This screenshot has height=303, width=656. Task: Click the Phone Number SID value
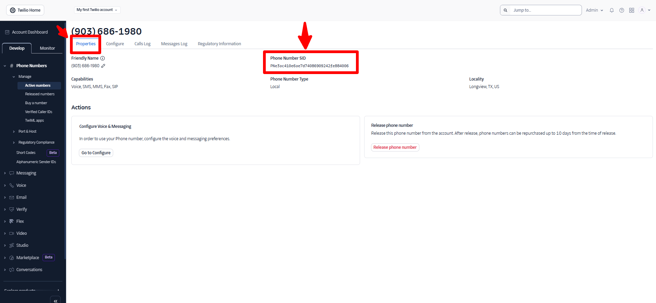coord(309,66)
